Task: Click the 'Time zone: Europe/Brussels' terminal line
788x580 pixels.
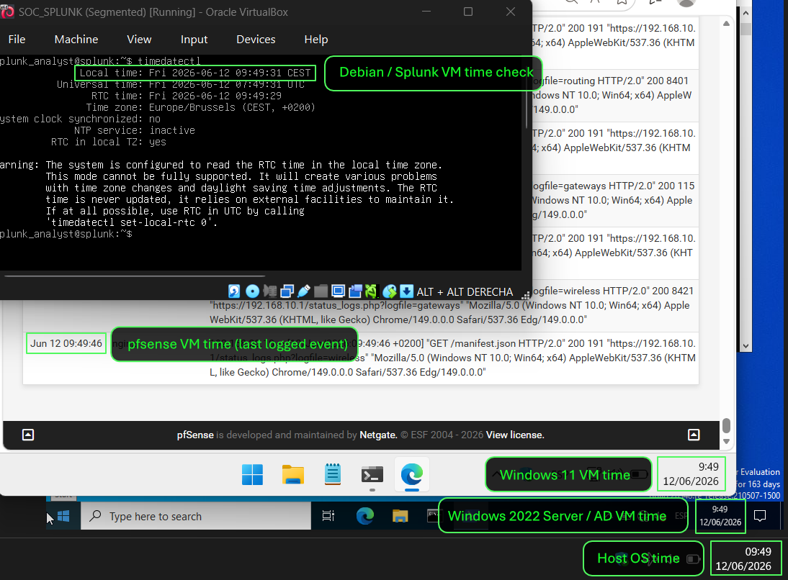Action: click(x=200, y=107)
